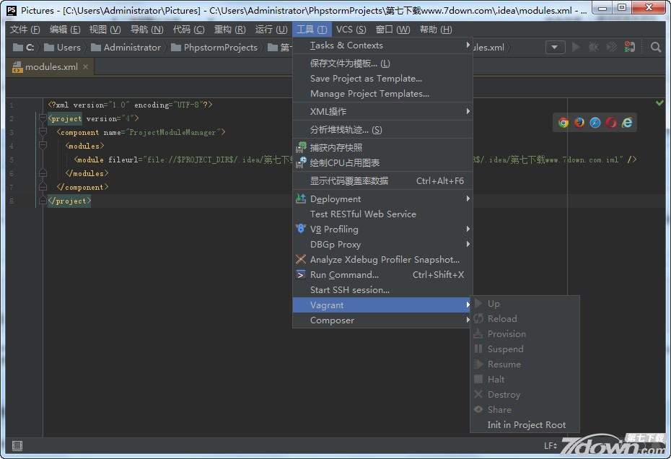Click the tool windows icon in status bar
Viewport: 671px width, 459px height.
17,446
